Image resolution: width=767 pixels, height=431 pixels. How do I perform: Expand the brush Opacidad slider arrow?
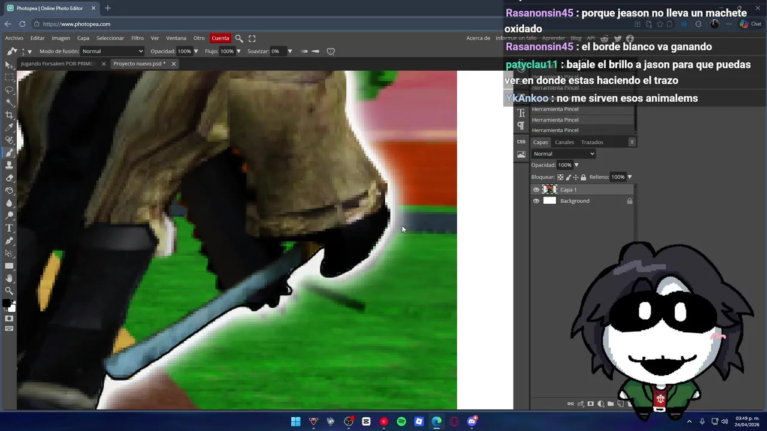[x=196, y=51]
